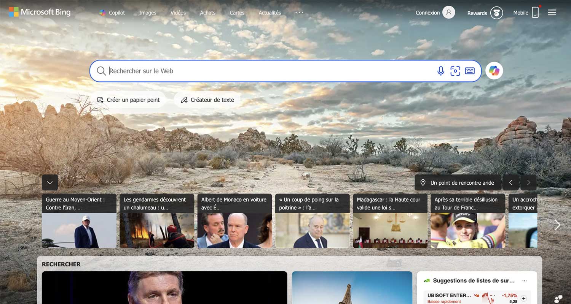Image resolution: width=571 pixels, height=304 pixels.
Task: Open the Tour de France désillusion card
Action: (x=468, y=221)
